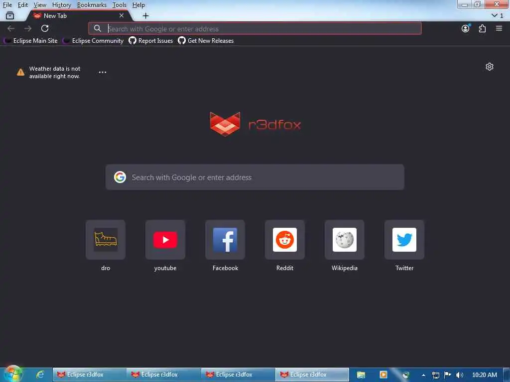Open the dro shortcut tile
The width and height of the screenshot is (510, 382).
[x=106, y=240]
